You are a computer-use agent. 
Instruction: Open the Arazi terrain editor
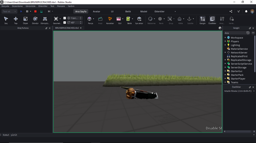[x=100, y=20]
